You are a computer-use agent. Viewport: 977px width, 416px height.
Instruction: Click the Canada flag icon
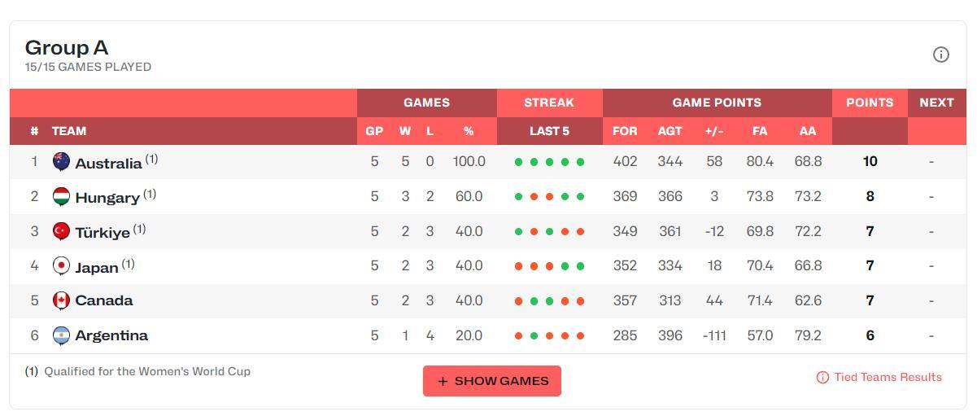tap(61, 300)
